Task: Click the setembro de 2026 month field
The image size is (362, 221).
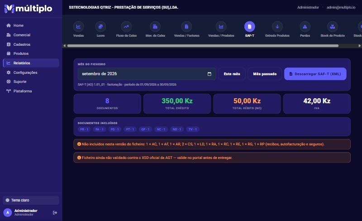Action: click(147, 74)
